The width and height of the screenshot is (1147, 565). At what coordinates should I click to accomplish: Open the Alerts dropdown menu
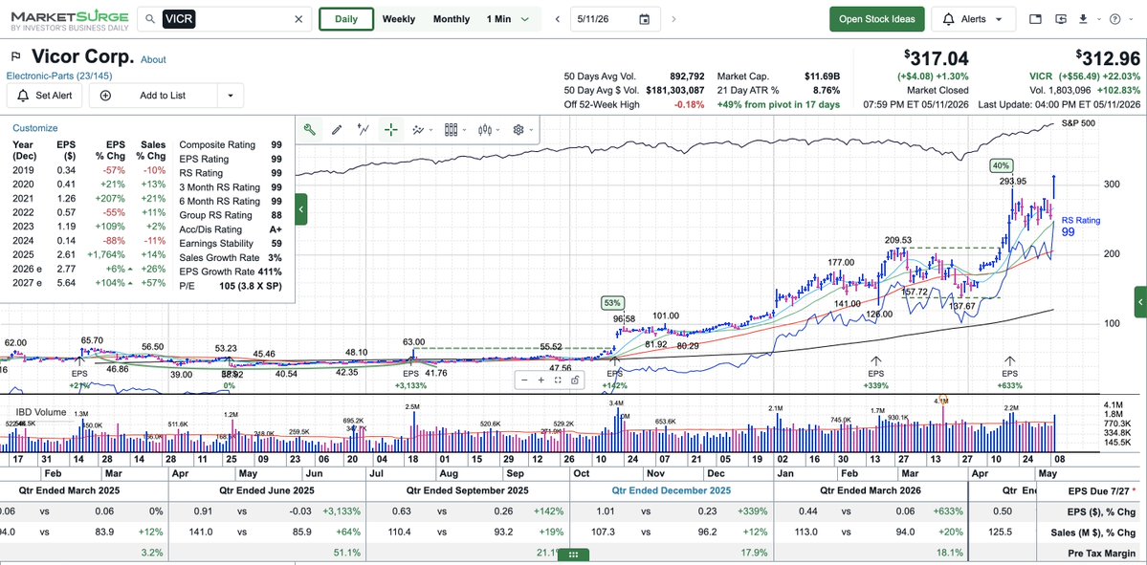click(x=974, y=19)
